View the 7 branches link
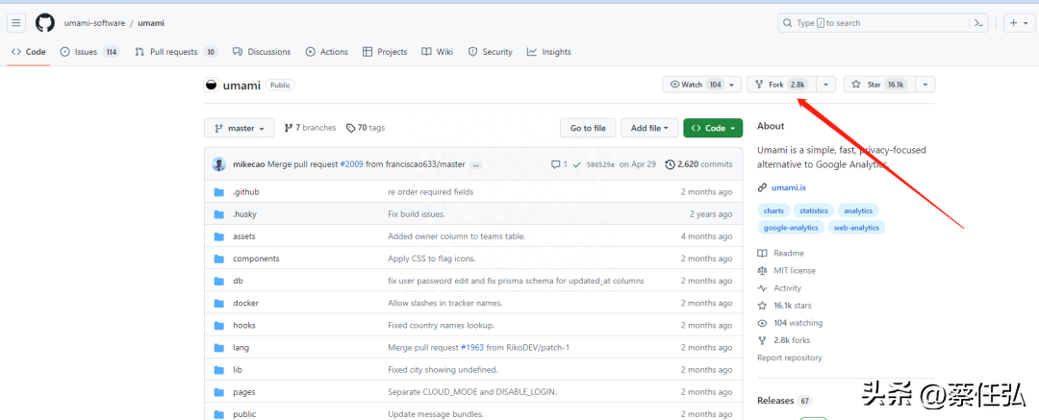The height and width of the screenshot is (420, 1039). coord(310,128)
